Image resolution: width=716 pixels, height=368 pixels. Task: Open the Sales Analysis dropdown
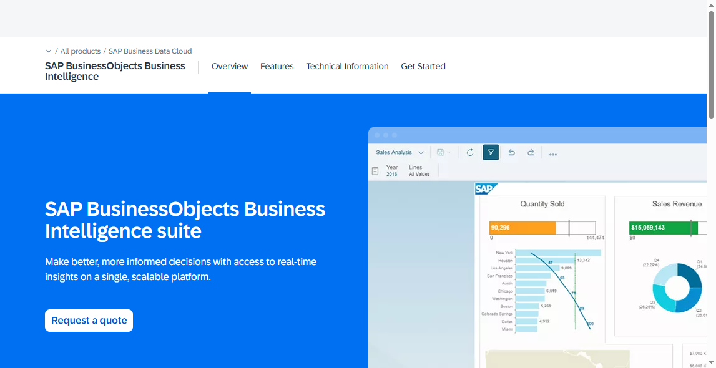pyautogui.click(x=400, y=152)
